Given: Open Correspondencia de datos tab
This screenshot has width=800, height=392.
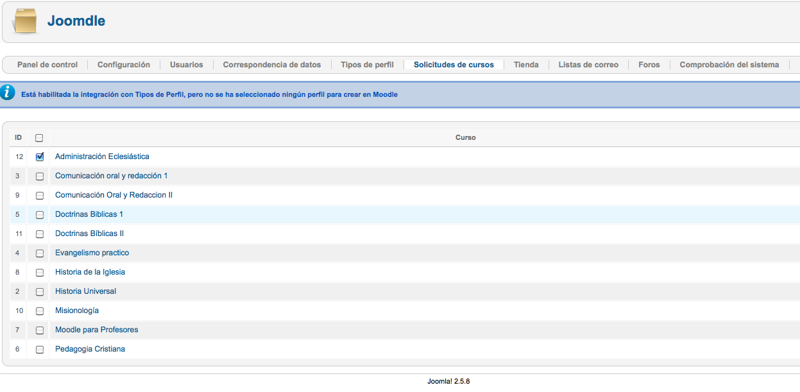Looking at the screenshot, I should click(x=271, y=65).
